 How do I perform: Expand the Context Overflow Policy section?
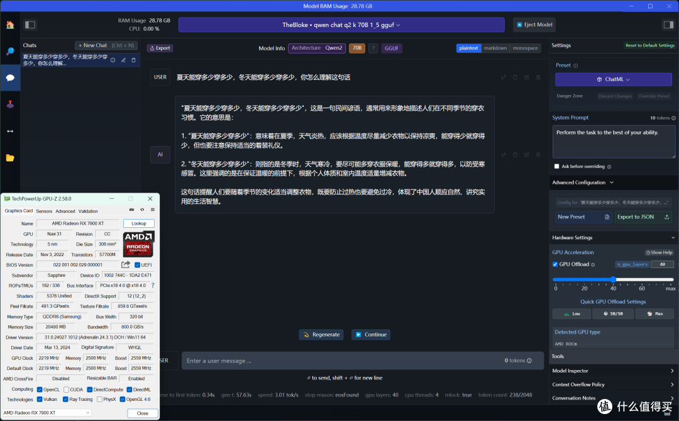(x=613, y=385)
